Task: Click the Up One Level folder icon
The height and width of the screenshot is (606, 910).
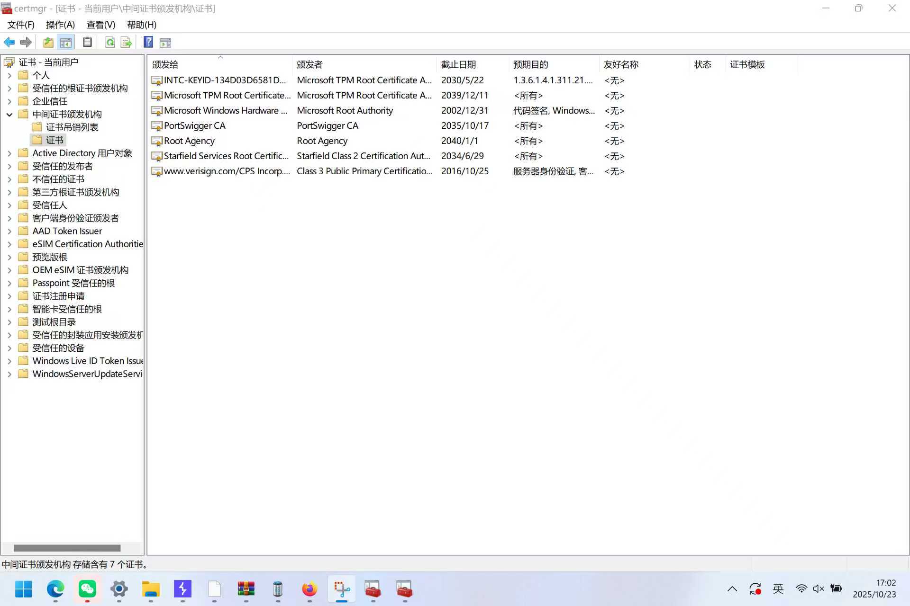Action: pyautogui.click(x=48, y=43)
